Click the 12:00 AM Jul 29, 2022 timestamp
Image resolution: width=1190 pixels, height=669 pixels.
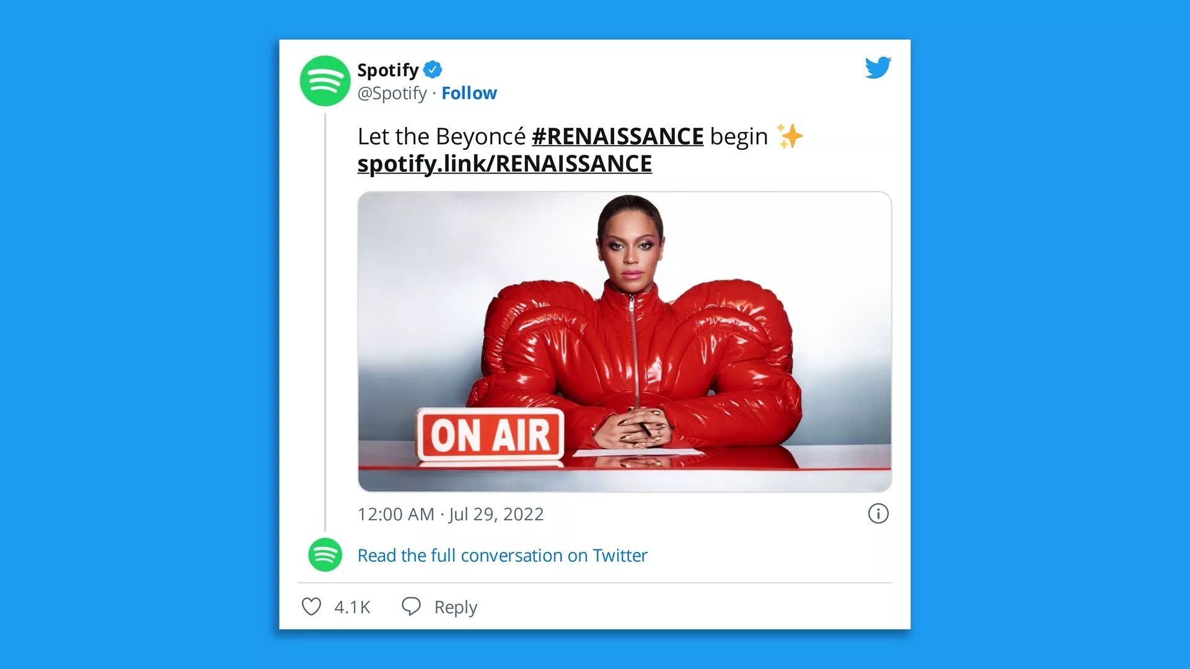click(451, 514)
